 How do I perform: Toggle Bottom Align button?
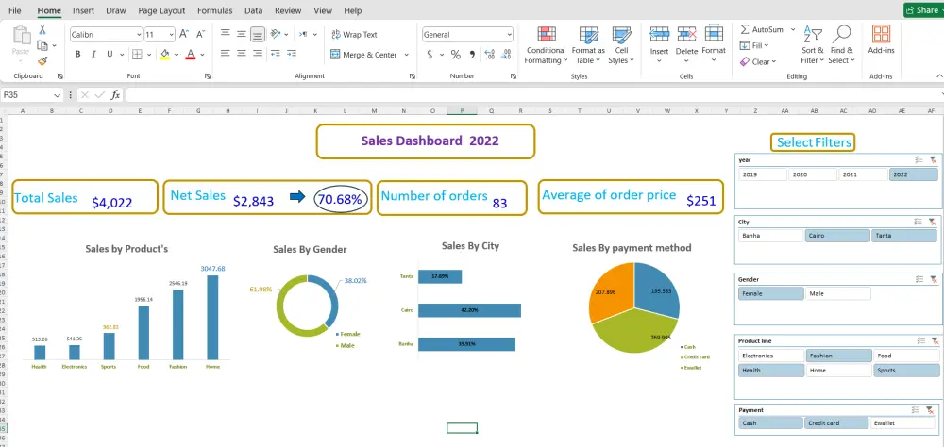pos(258,34)
